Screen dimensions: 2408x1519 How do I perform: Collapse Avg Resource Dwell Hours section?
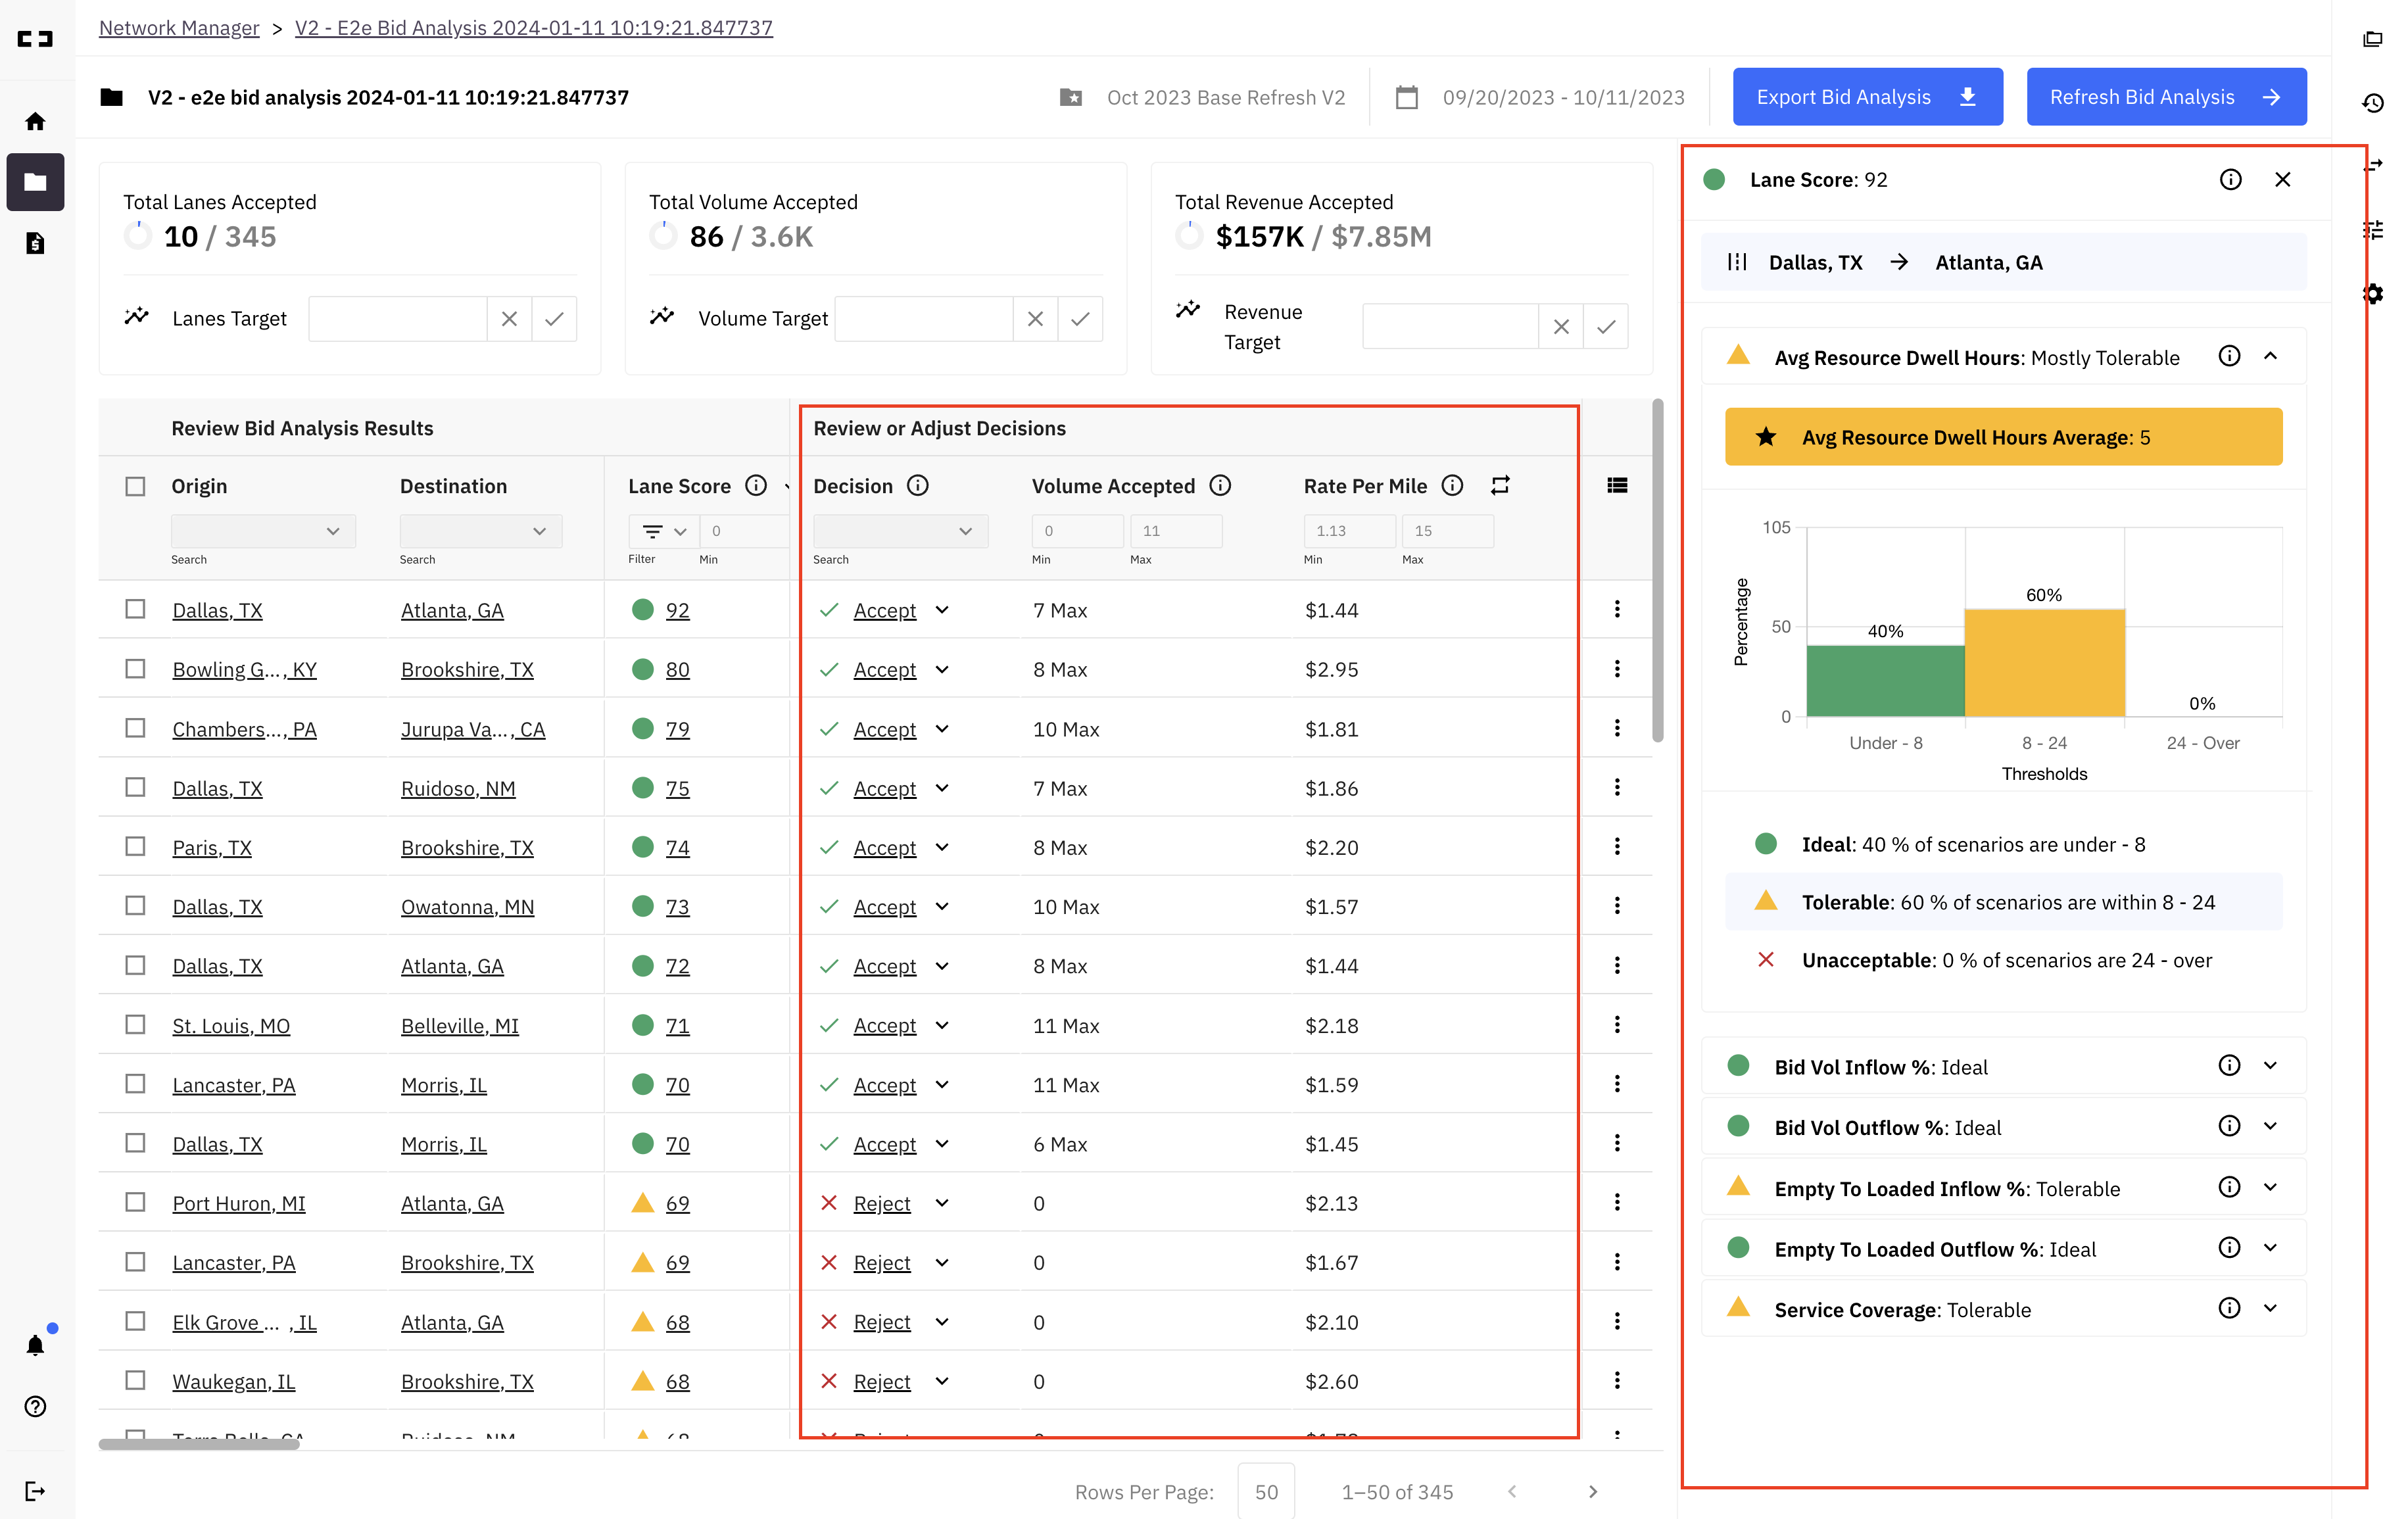[2270, 356]
